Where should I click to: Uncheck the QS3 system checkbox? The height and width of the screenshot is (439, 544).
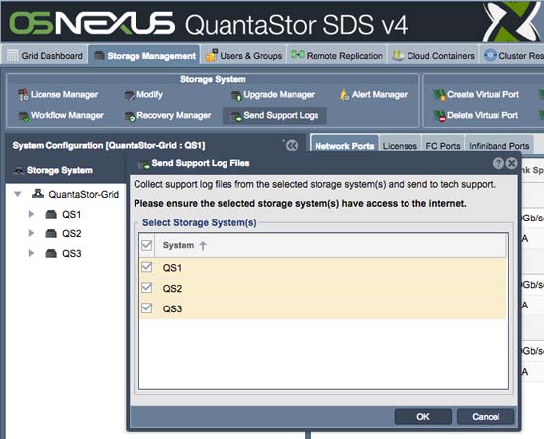tap(147, 308)
